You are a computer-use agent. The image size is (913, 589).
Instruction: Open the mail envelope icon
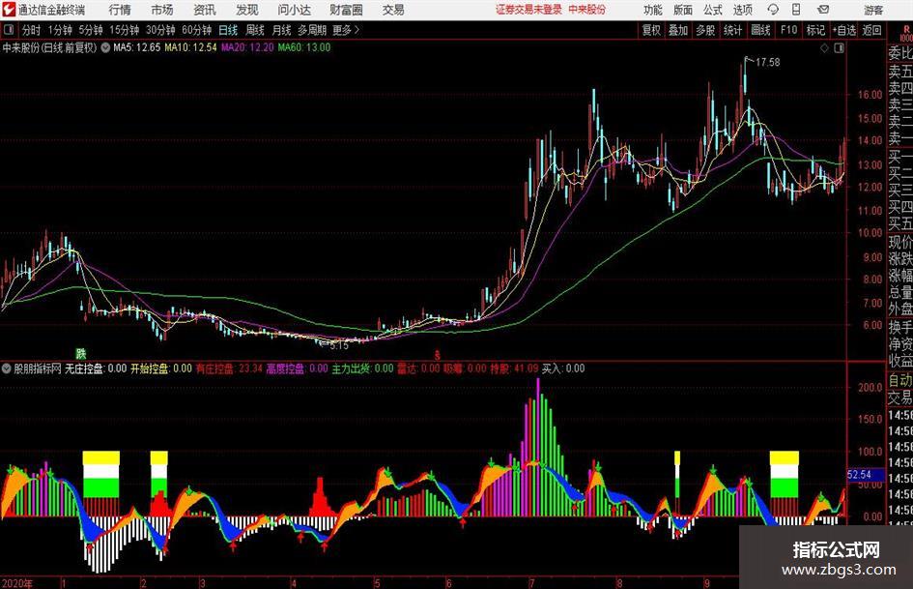tap(823, 10)
